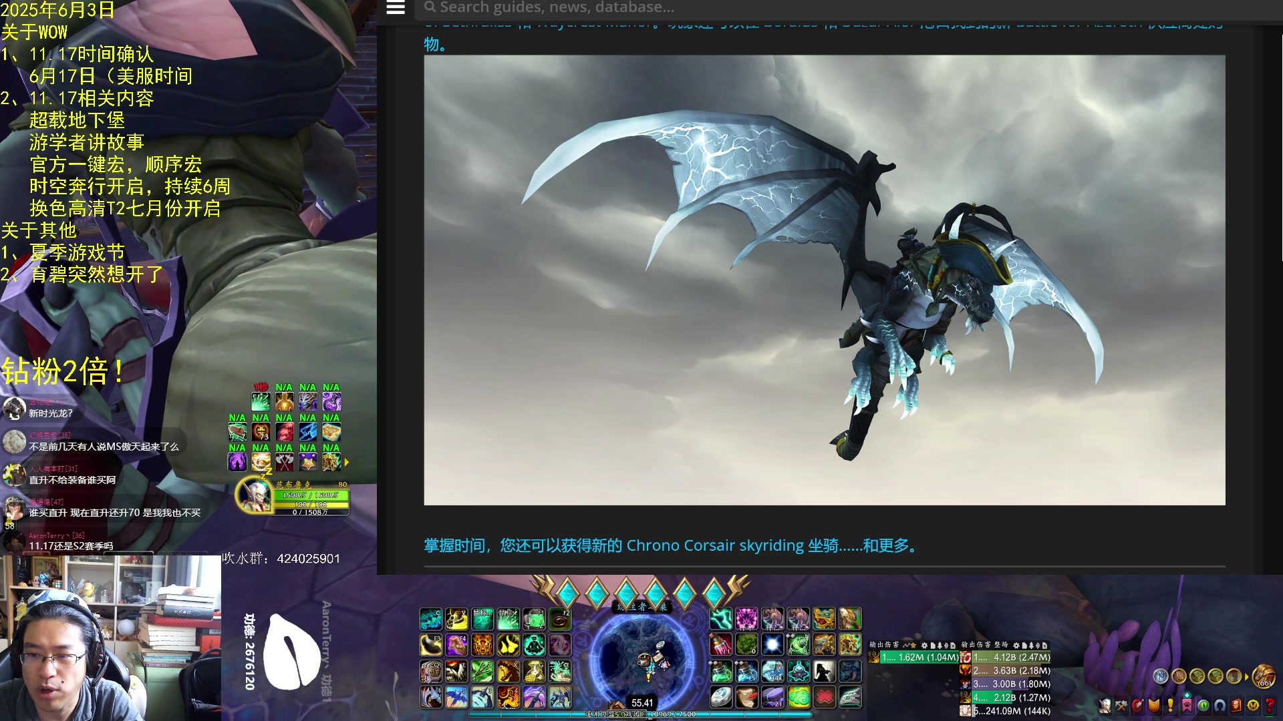Click the purple hand ability keyed F4
Image resolution: width=1283 pixels, height=721 pixels.
[x=456, y=645]
